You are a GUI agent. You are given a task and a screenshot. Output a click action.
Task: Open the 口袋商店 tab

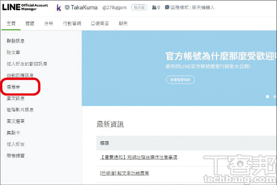[x=100, y=23]
